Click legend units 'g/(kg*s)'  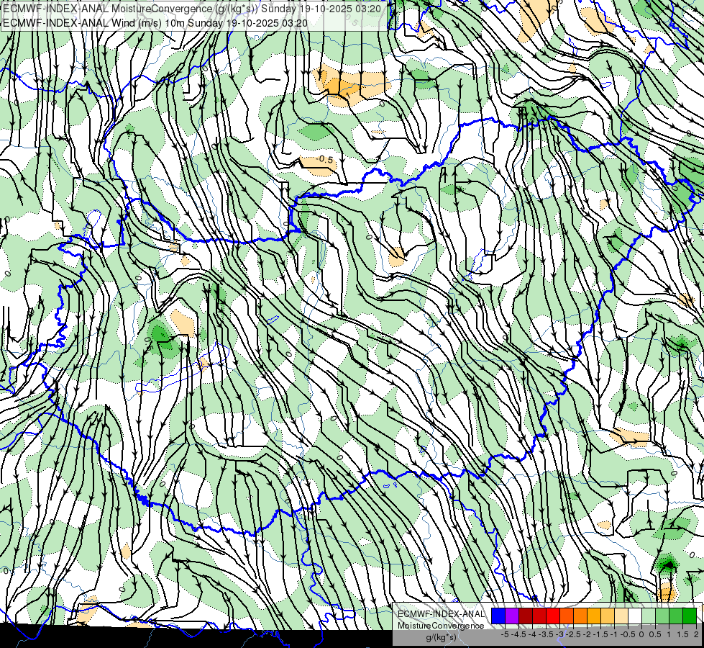pos(442,637)
